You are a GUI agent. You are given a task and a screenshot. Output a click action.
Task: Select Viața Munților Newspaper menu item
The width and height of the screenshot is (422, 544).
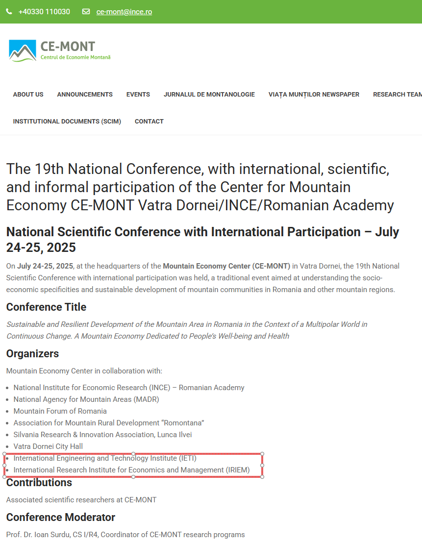[x=314, y=95]
